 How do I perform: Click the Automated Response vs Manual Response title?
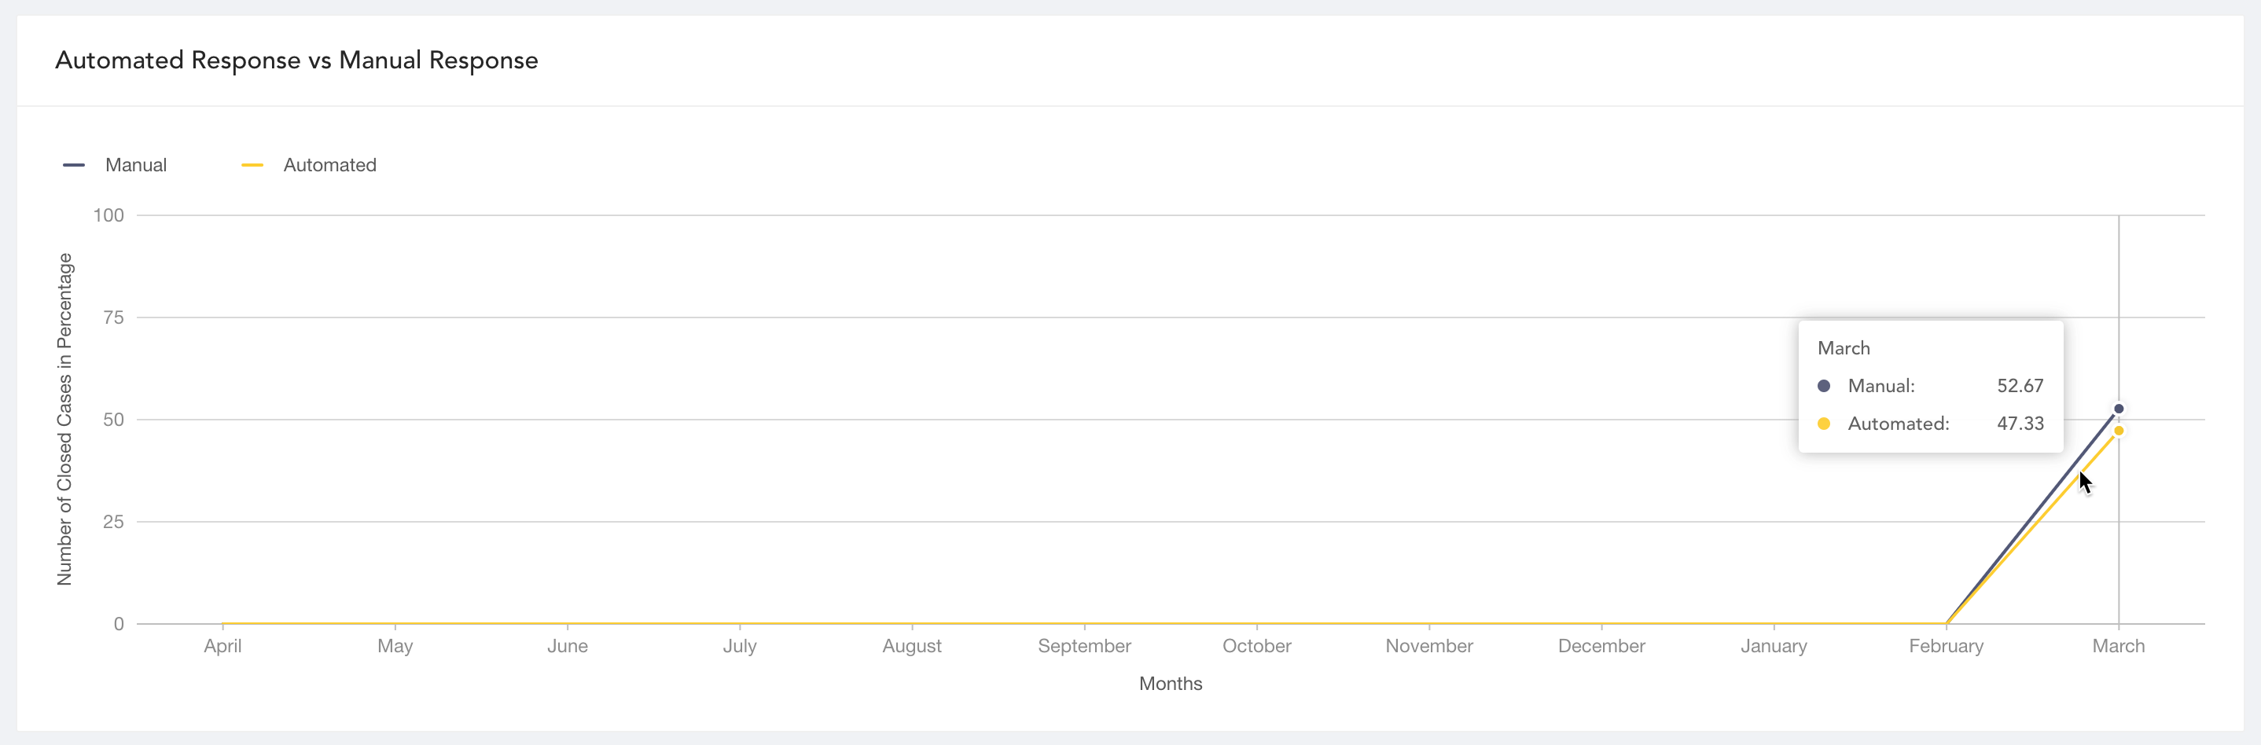[x=296, y=61]
